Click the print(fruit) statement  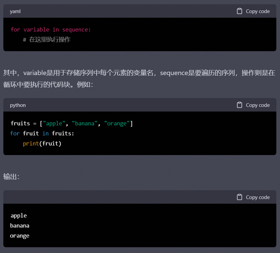[x=42, y=143]
